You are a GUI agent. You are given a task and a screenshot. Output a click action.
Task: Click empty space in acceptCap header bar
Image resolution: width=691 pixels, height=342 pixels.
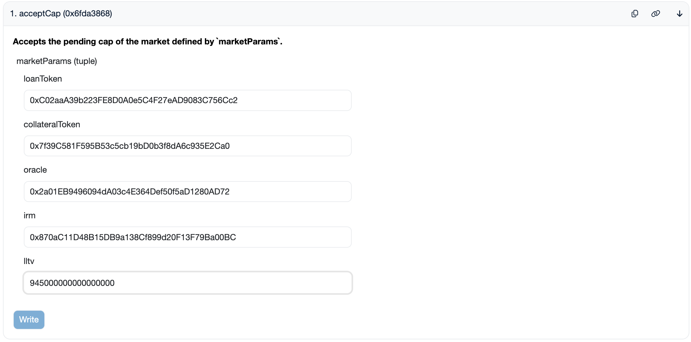pyautogui.click(x=359, y=14)
